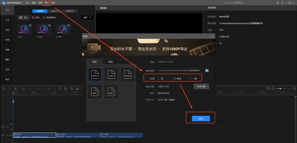Screen dimensions: 297x143
Task: Click the red record icon in media panel
Action: pos(33,17)
